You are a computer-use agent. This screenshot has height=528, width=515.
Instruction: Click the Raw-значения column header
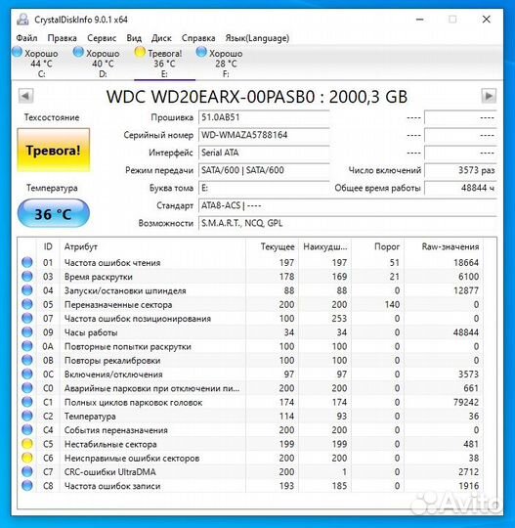(x=444, y=246)
